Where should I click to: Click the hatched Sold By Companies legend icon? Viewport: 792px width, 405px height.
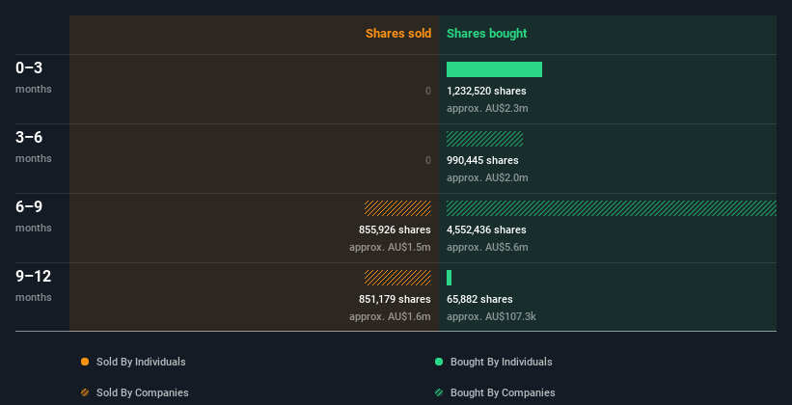(x=85, y=392)
